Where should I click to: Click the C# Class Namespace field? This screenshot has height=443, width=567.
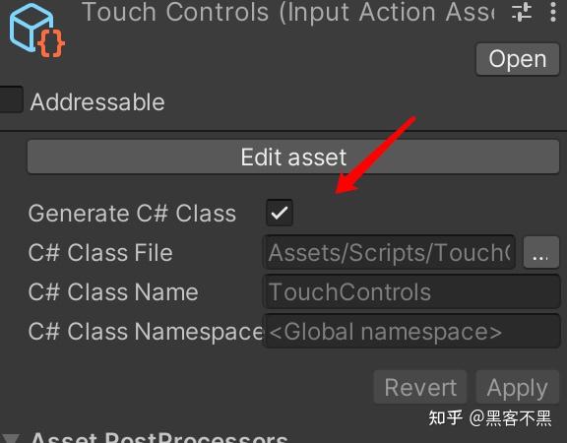pyautogui.click(x=411, y=331)
